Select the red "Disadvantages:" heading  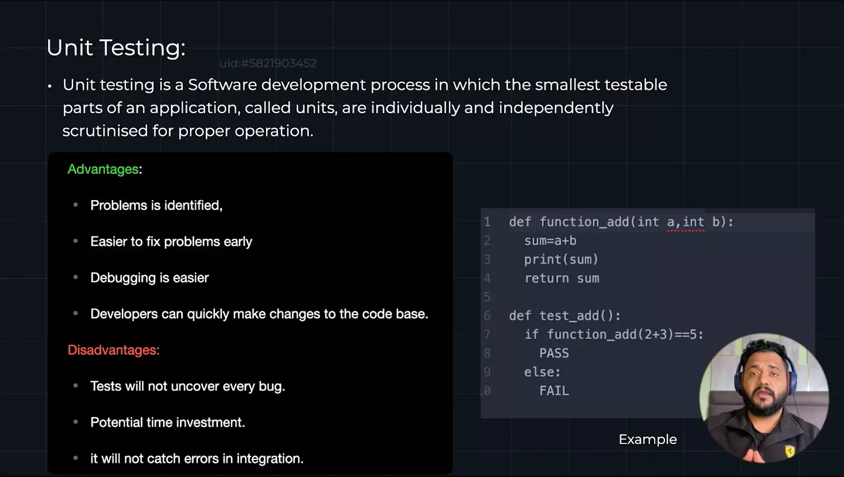point(113,350)
